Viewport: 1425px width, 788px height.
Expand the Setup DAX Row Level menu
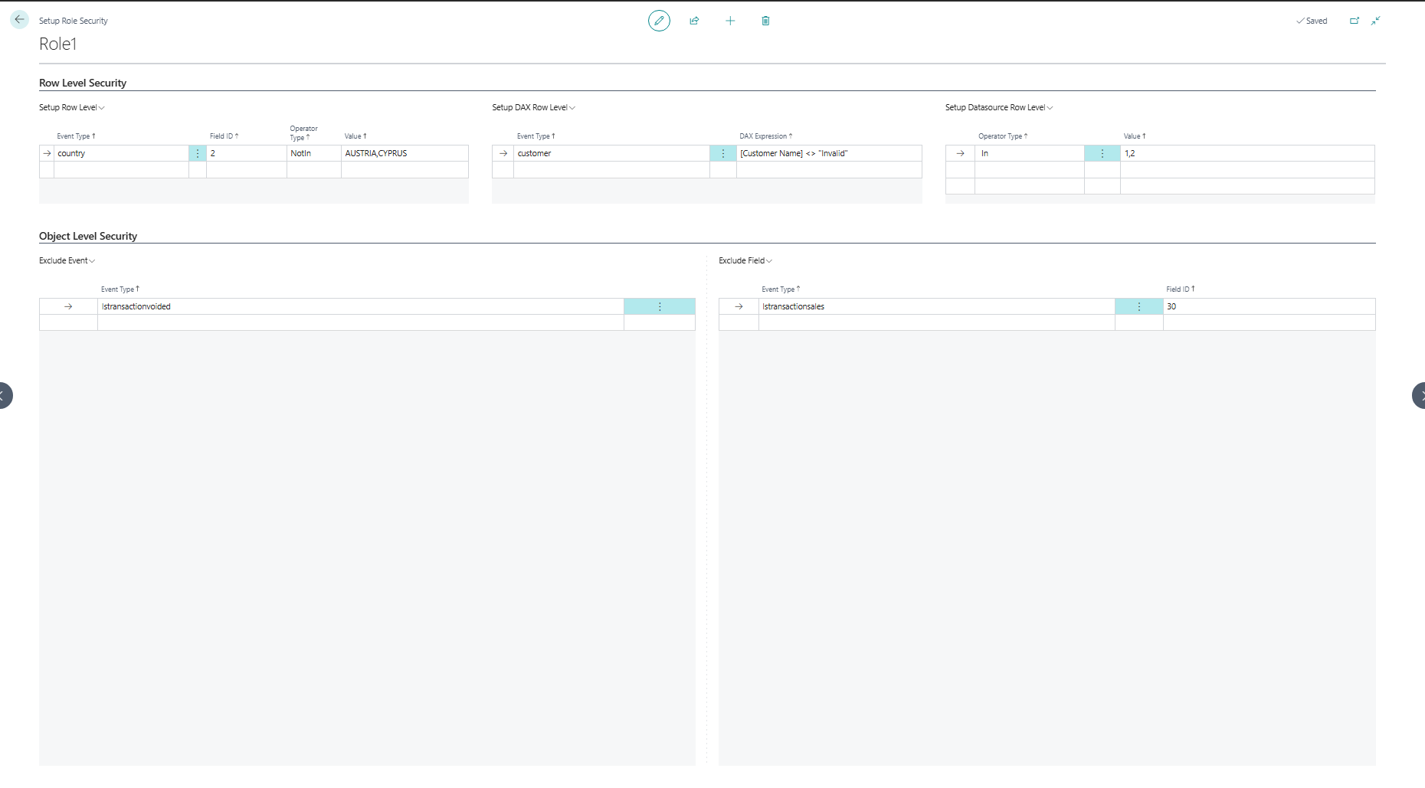click(x=533, y=107)
